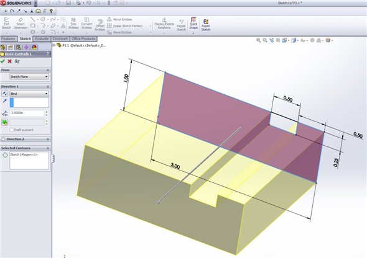
Task: Select the Circle sketch tool
Action: 43,19
